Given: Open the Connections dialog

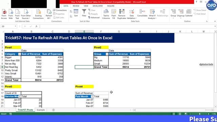Looking at the screenshot, I should click(60, 10).
